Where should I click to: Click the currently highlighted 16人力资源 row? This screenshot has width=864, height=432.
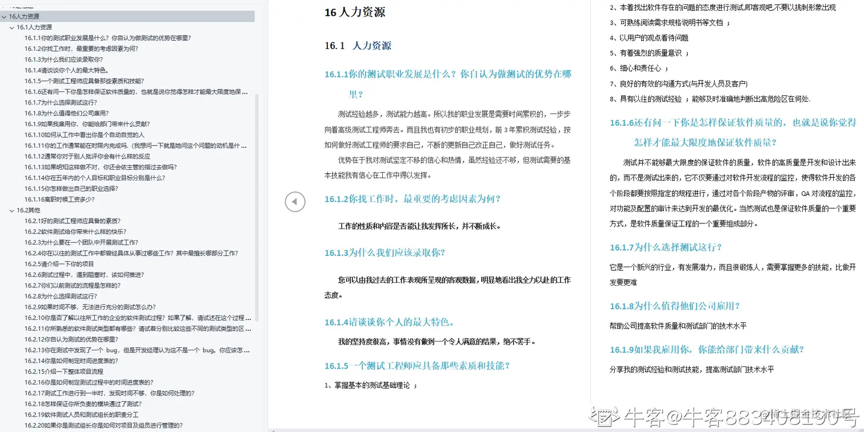point(26,16)
